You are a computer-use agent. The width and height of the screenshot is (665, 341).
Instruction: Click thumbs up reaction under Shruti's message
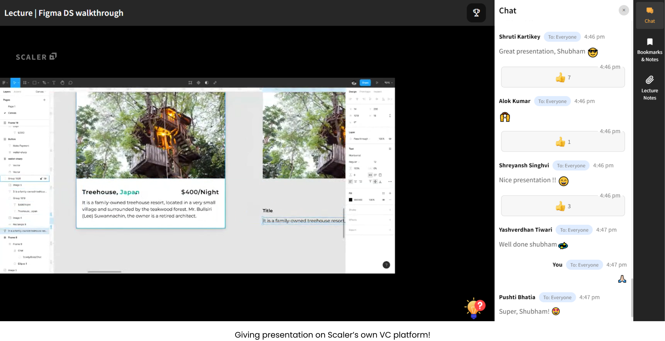(x=560, y=77)
